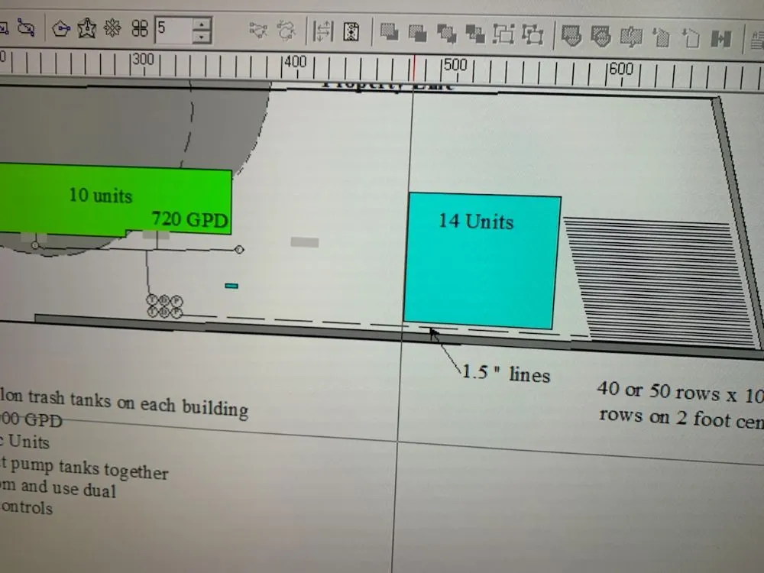Decrease the sides count with down arrow

(x=202, y=37)
